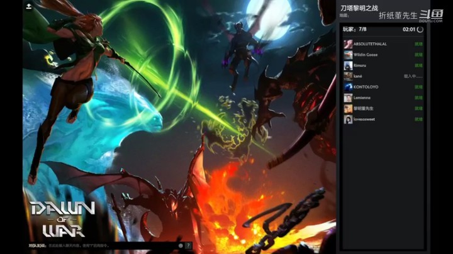Select player name 黎明董先生
This screenshot has width=453, height=254.
364,108
